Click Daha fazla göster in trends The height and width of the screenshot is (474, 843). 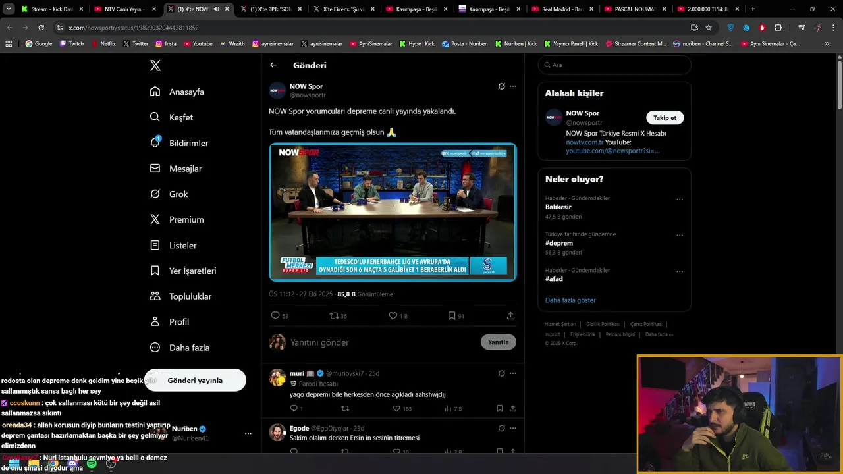click(570, 300)
